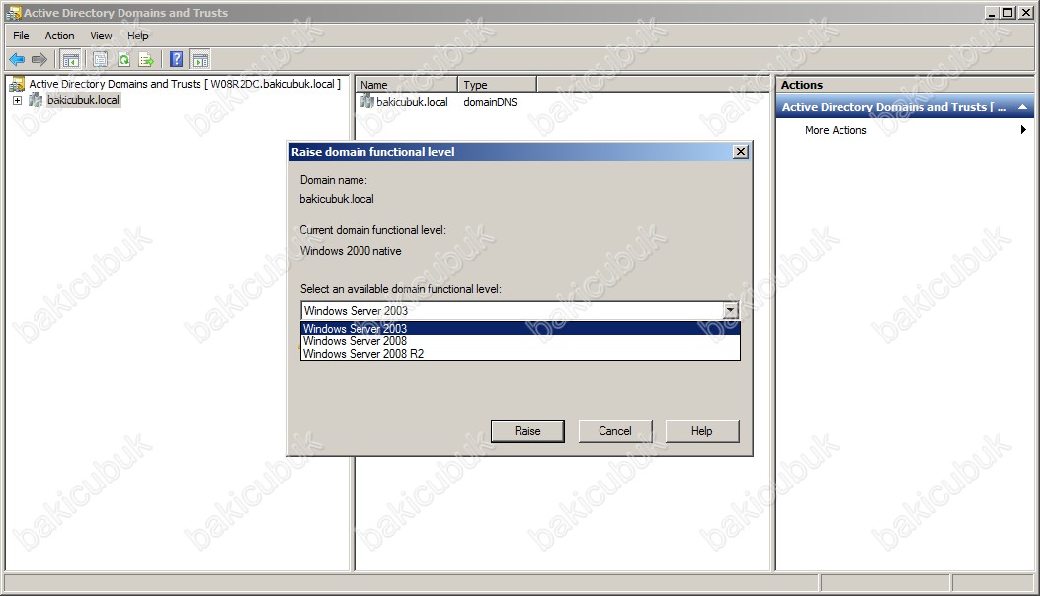Open Properties toolbar icon
1040x596 pixels.
point(100,59)
